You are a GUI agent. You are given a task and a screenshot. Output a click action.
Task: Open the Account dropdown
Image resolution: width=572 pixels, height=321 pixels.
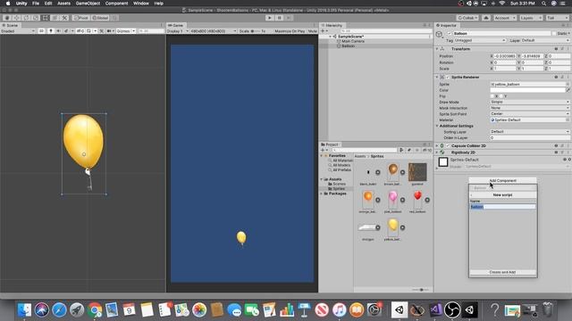tap(504, 18)
